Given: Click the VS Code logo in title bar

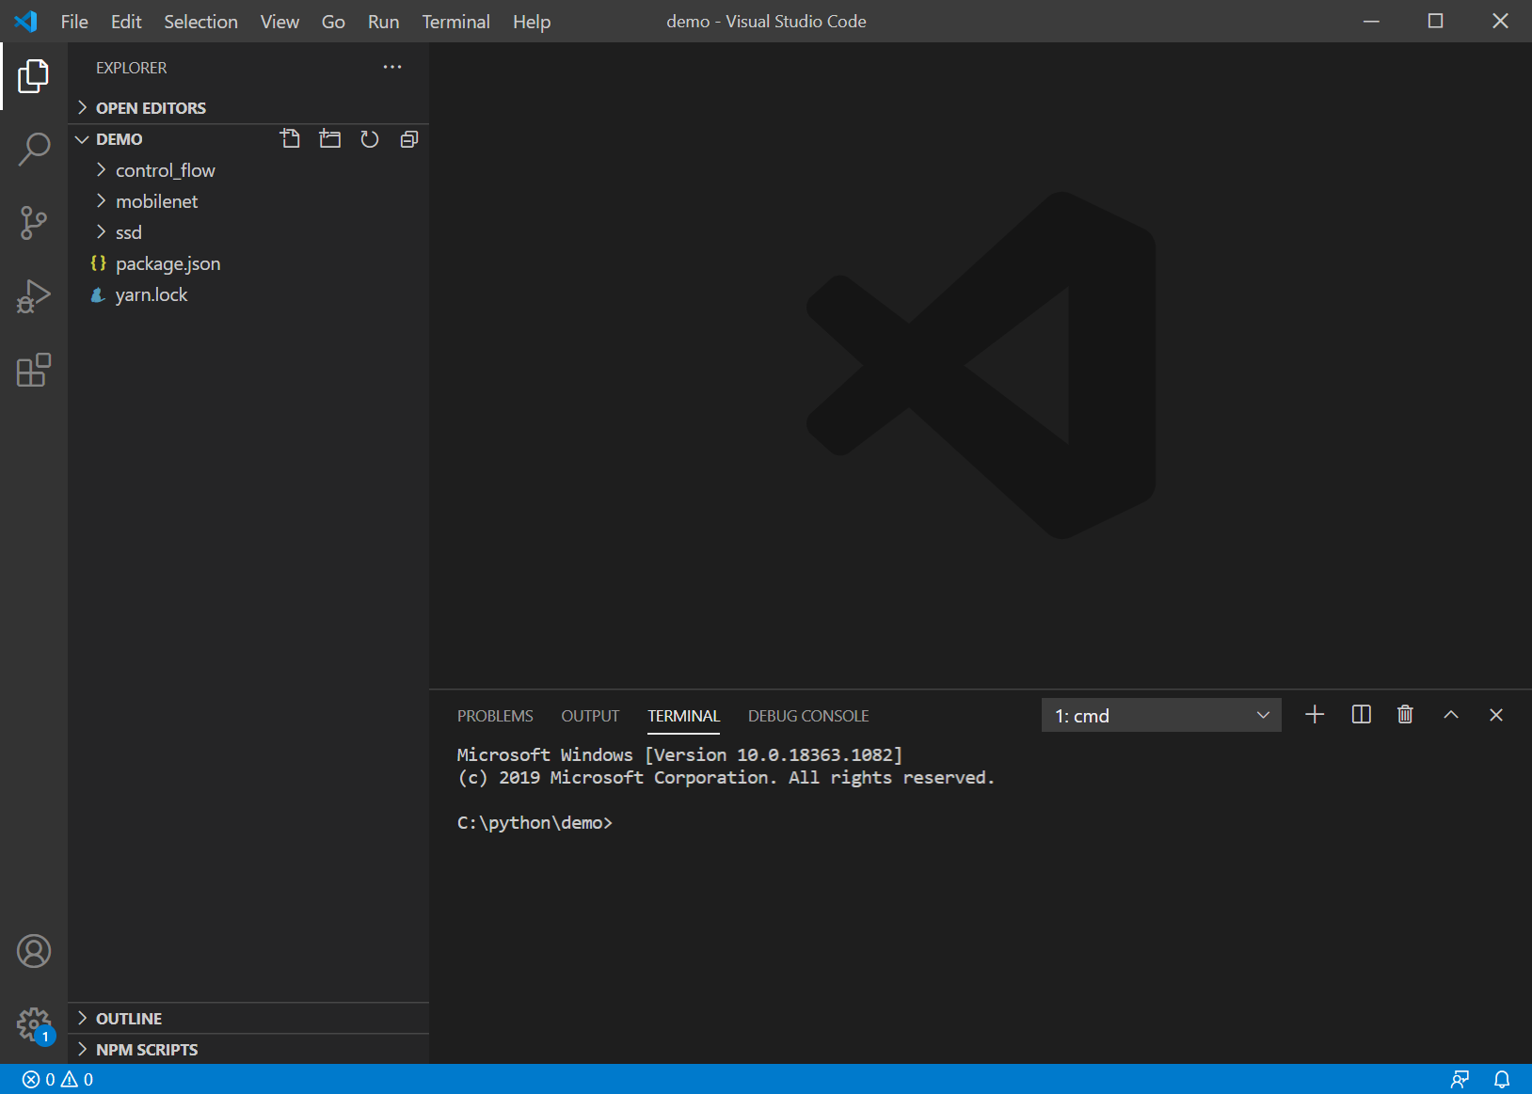Looking at the screenshot, I should coord(25,21).
